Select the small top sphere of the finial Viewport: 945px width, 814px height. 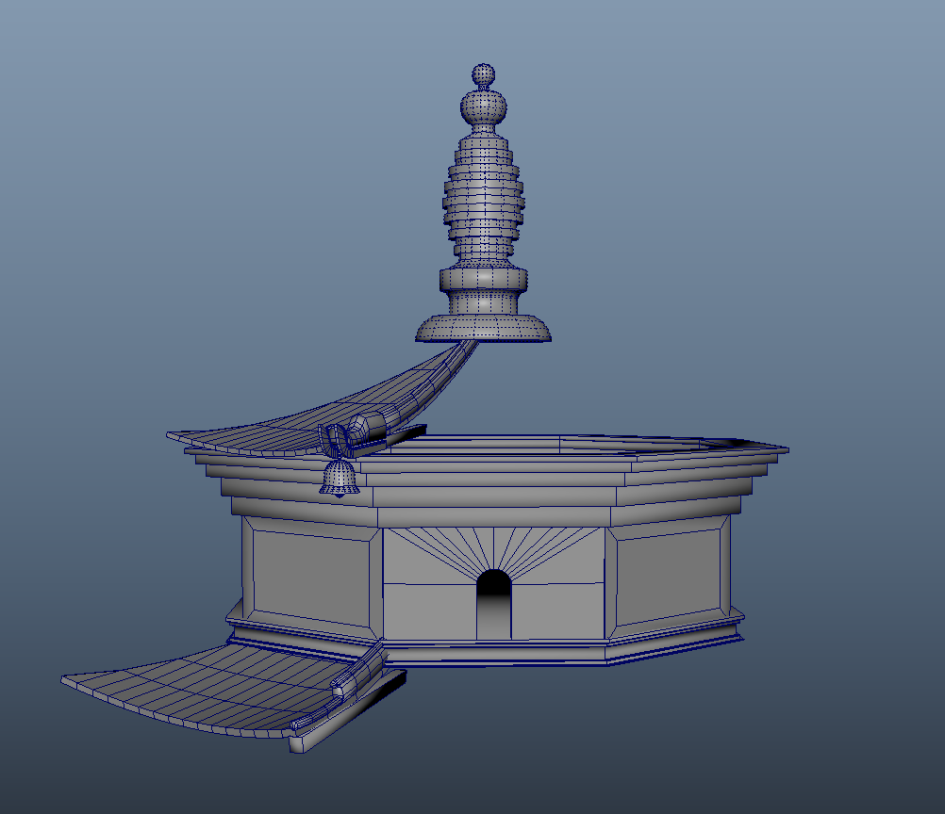point(484,75)
